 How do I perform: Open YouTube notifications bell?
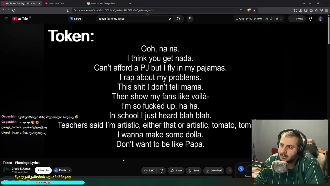tap(311, 19)
